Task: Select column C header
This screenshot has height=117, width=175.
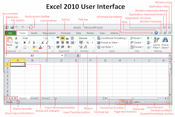Action: pyautogui.click(x=47, y=61)
